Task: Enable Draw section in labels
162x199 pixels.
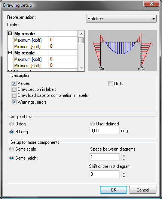Action: coord(14,89)
